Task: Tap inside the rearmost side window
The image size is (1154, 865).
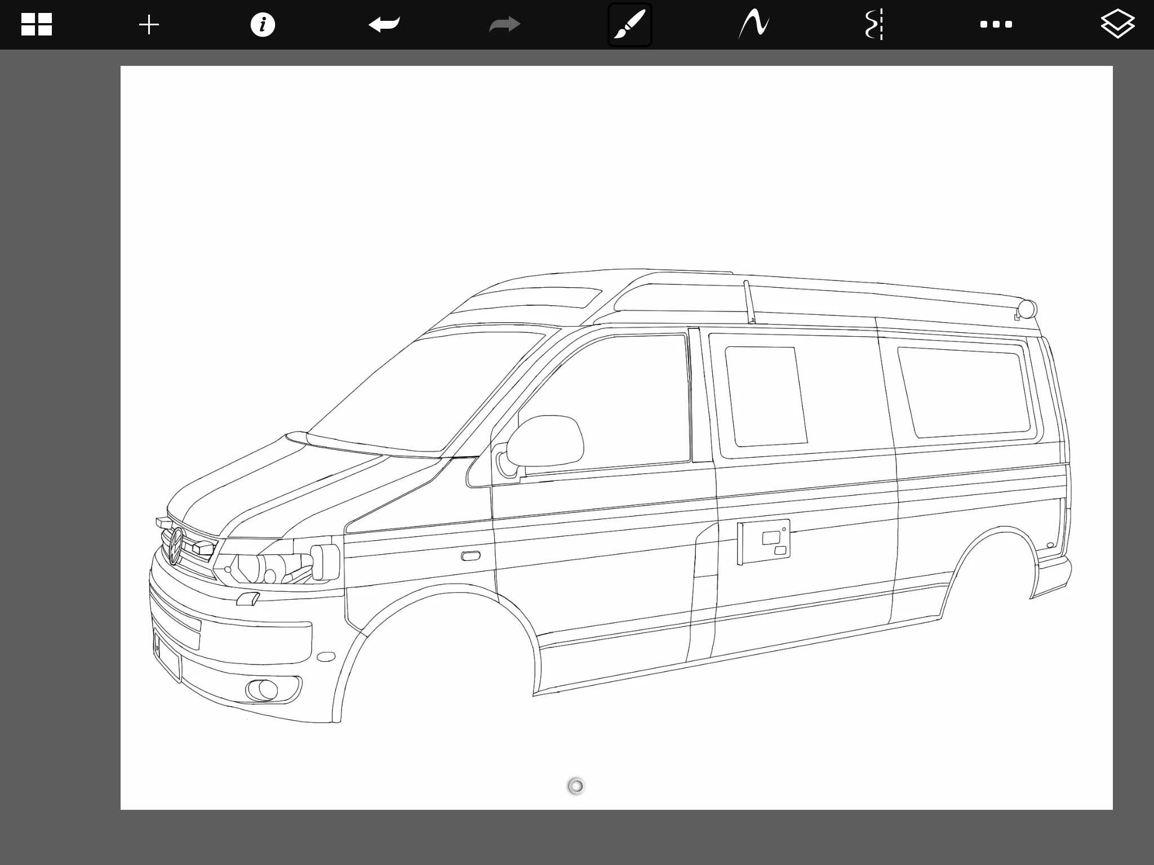Action: 965,392
